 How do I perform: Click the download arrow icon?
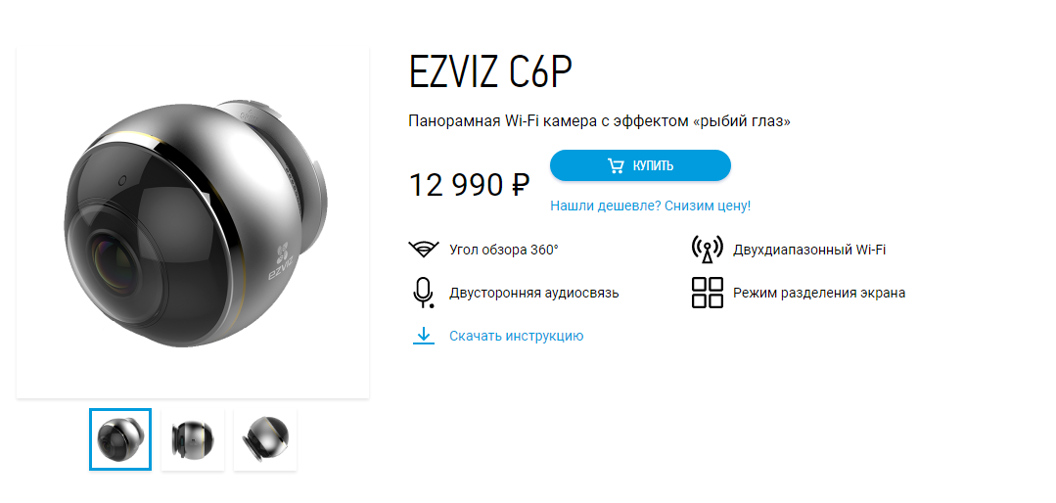[424, 336]
